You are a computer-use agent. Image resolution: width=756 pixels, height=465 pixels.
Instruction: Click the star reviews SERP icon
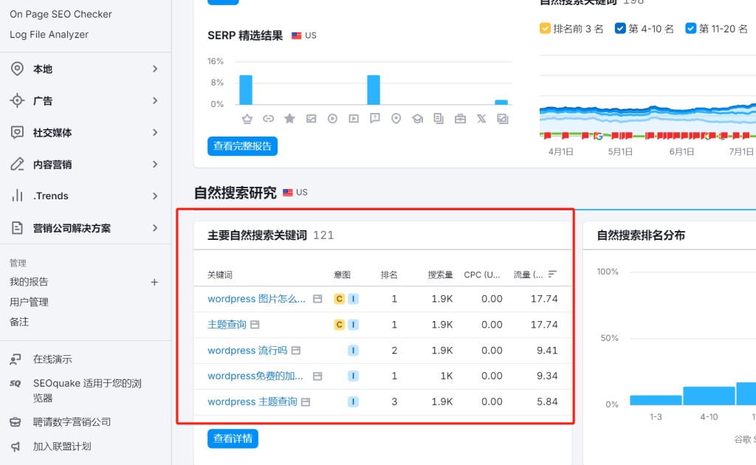pyautogui.click(x=289, y=119)
